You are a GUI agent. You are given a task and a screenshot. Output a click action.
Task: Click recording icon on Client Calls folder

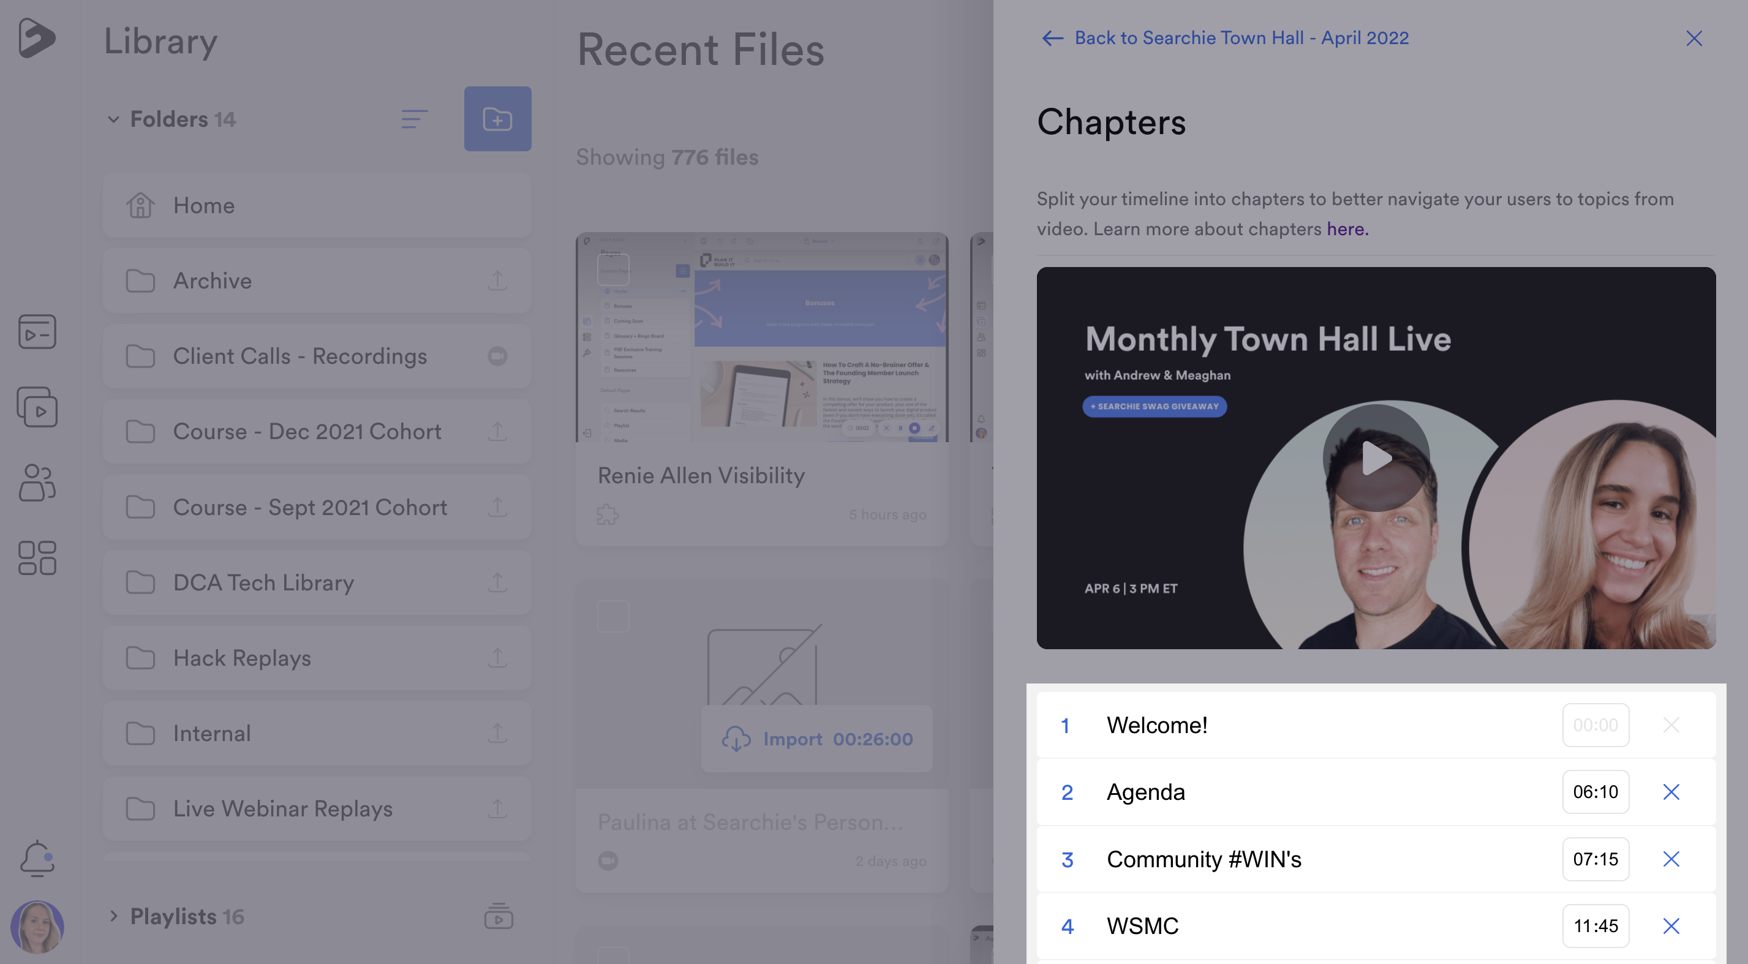(497, 356)
